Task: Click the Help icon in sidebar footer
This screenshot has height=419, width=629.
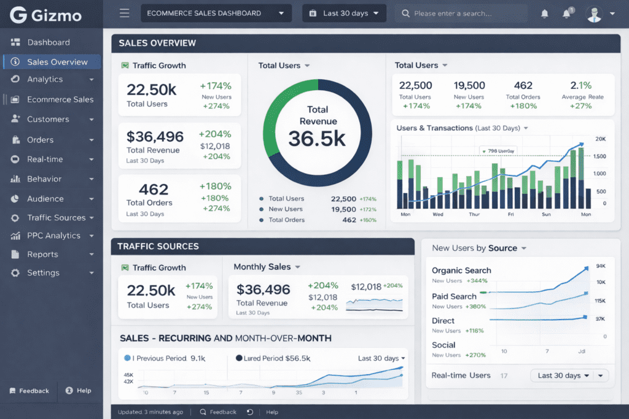Action: tap(69, 391)
